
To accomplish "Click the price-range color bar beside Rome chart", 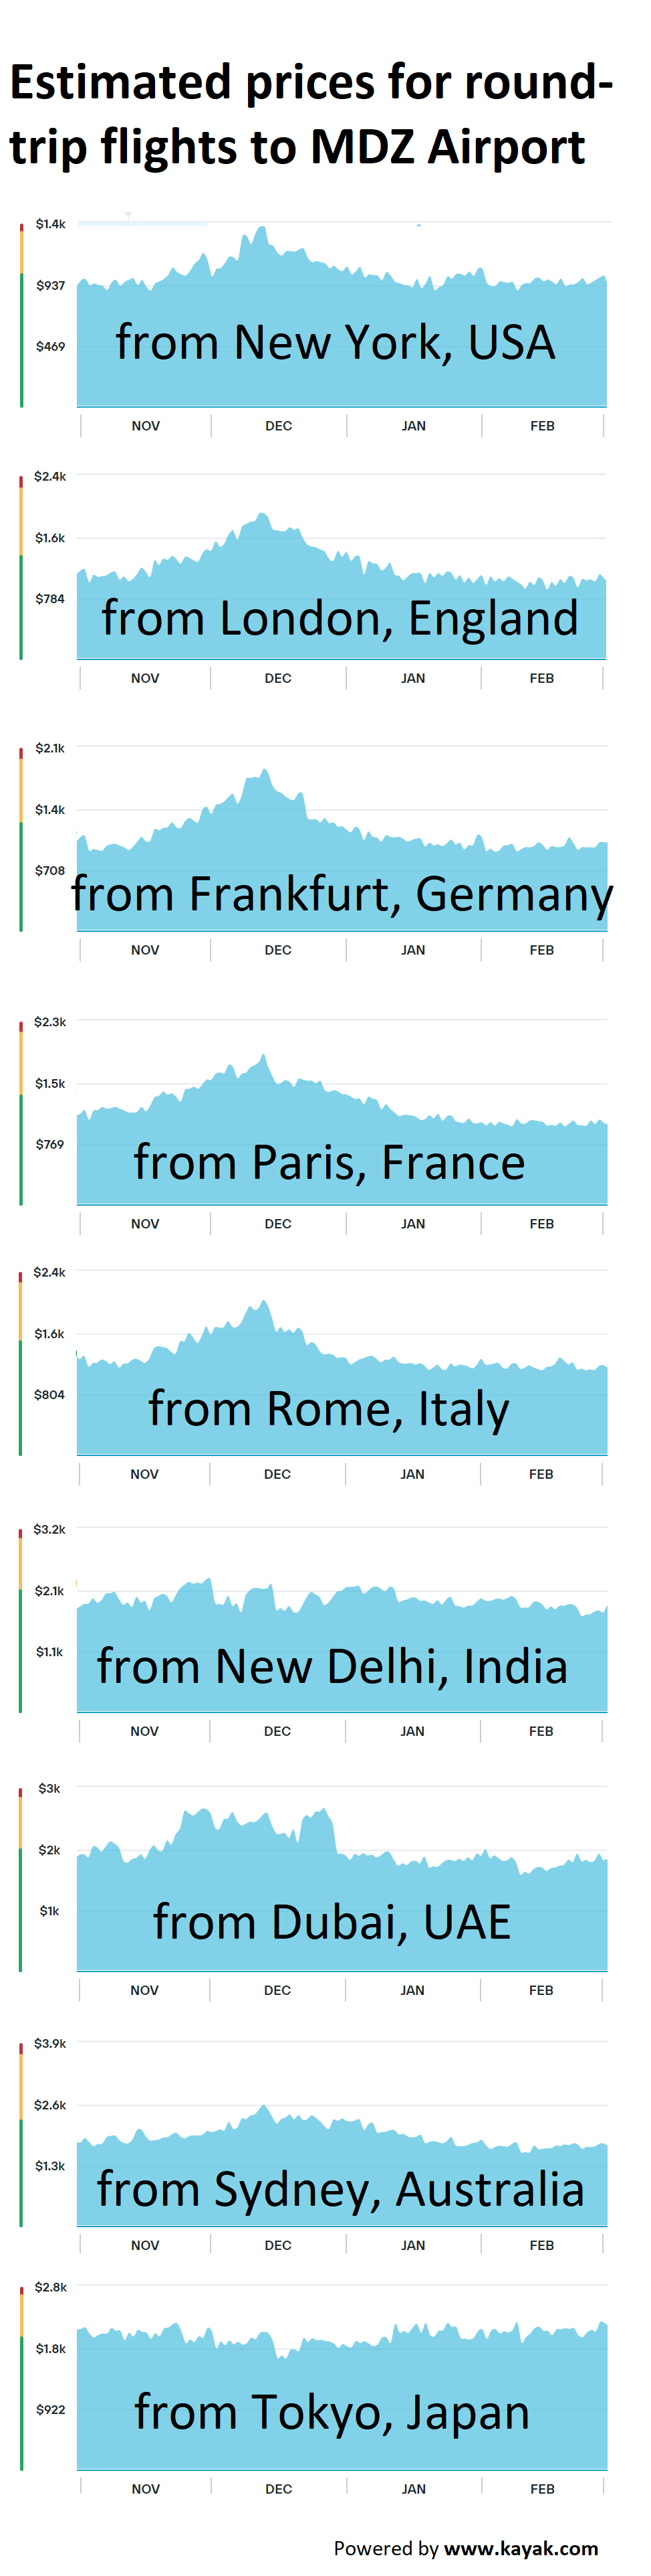I will point(20,1363).
